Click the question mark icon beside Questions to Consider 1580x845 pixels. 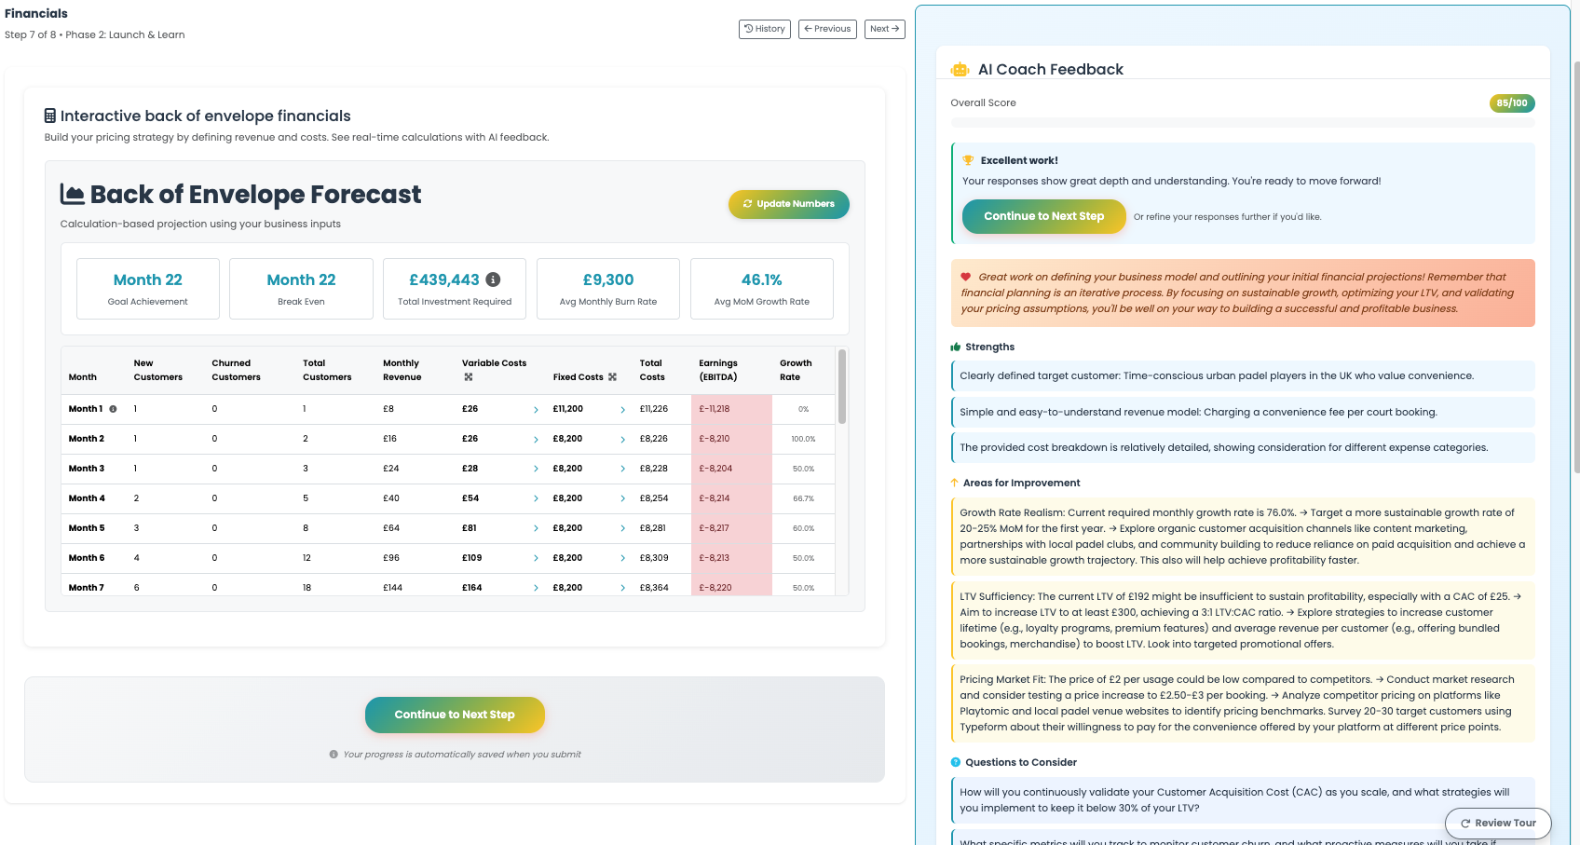954,762
